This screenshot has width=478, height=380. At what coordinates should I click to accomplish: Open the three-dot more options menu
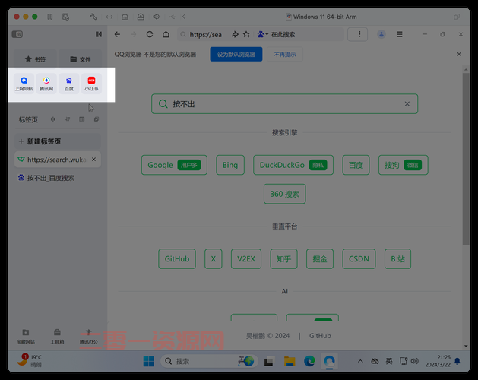click(x=358, y=34)
